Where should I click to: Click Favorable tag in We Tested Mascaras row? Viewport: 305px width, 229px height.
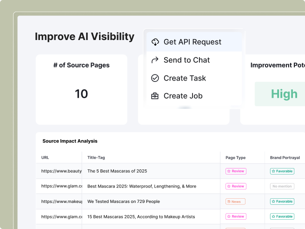pos(282,202)
